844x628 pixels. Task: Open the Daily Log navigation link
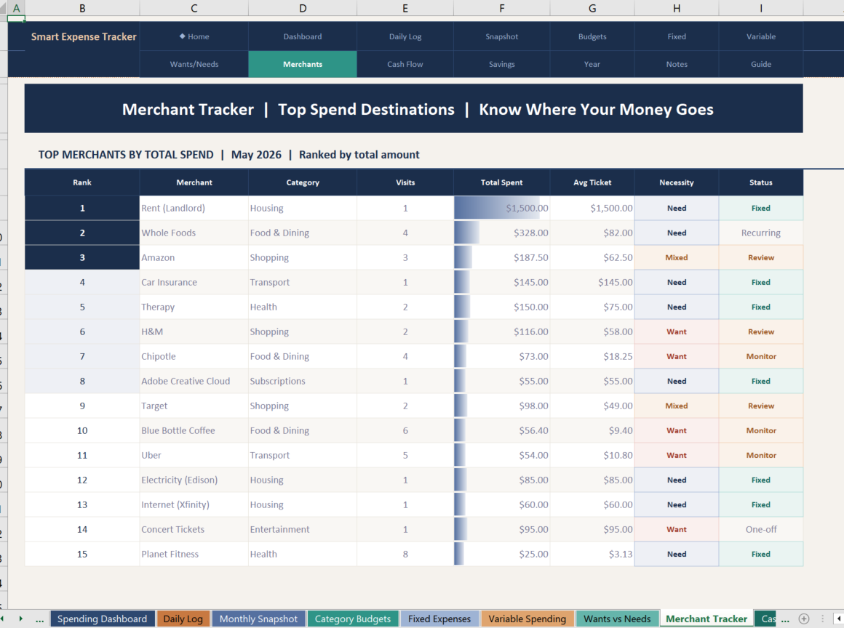[x=405, y=36]
